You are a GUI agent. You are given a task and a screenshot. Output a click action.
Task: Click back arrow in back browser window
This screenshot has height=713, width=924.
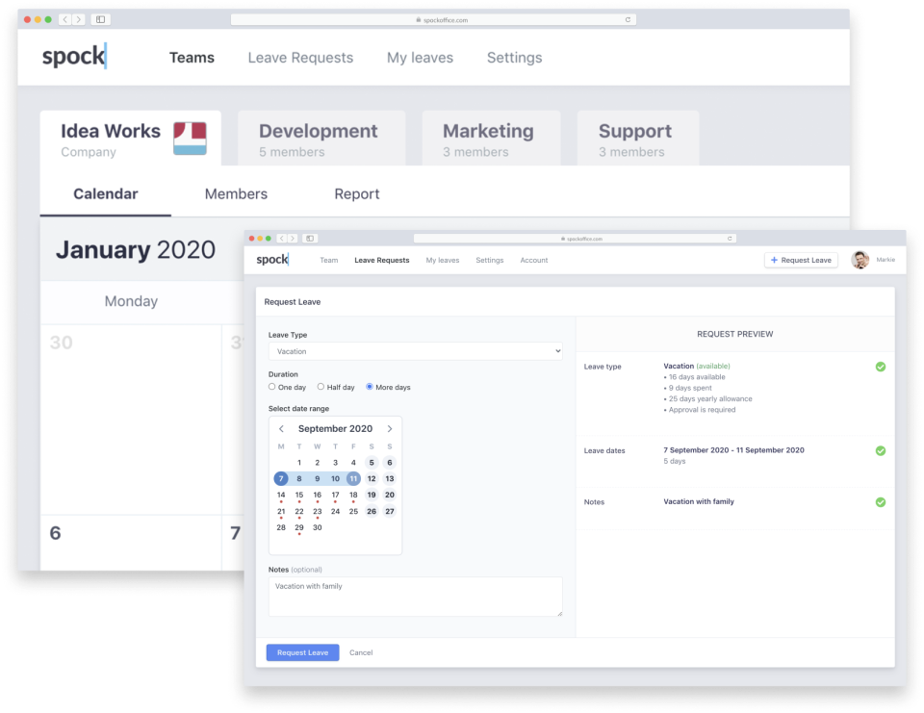64,19
